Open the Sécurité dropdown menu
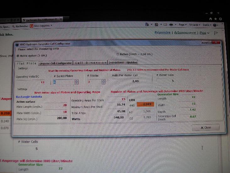The width and height of the screenshot is (230, 173). click(x=194, y=25)
